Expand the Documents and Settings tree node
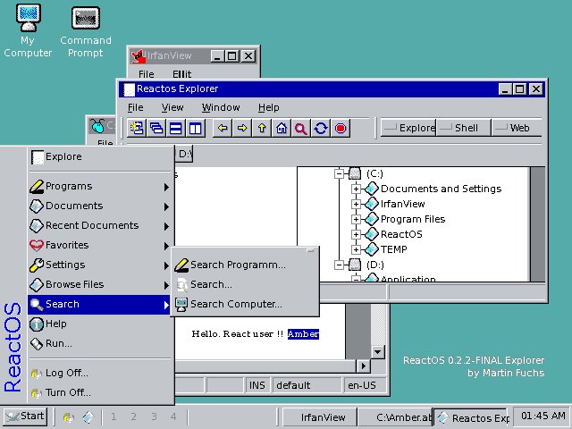 [x=356, y=189]
